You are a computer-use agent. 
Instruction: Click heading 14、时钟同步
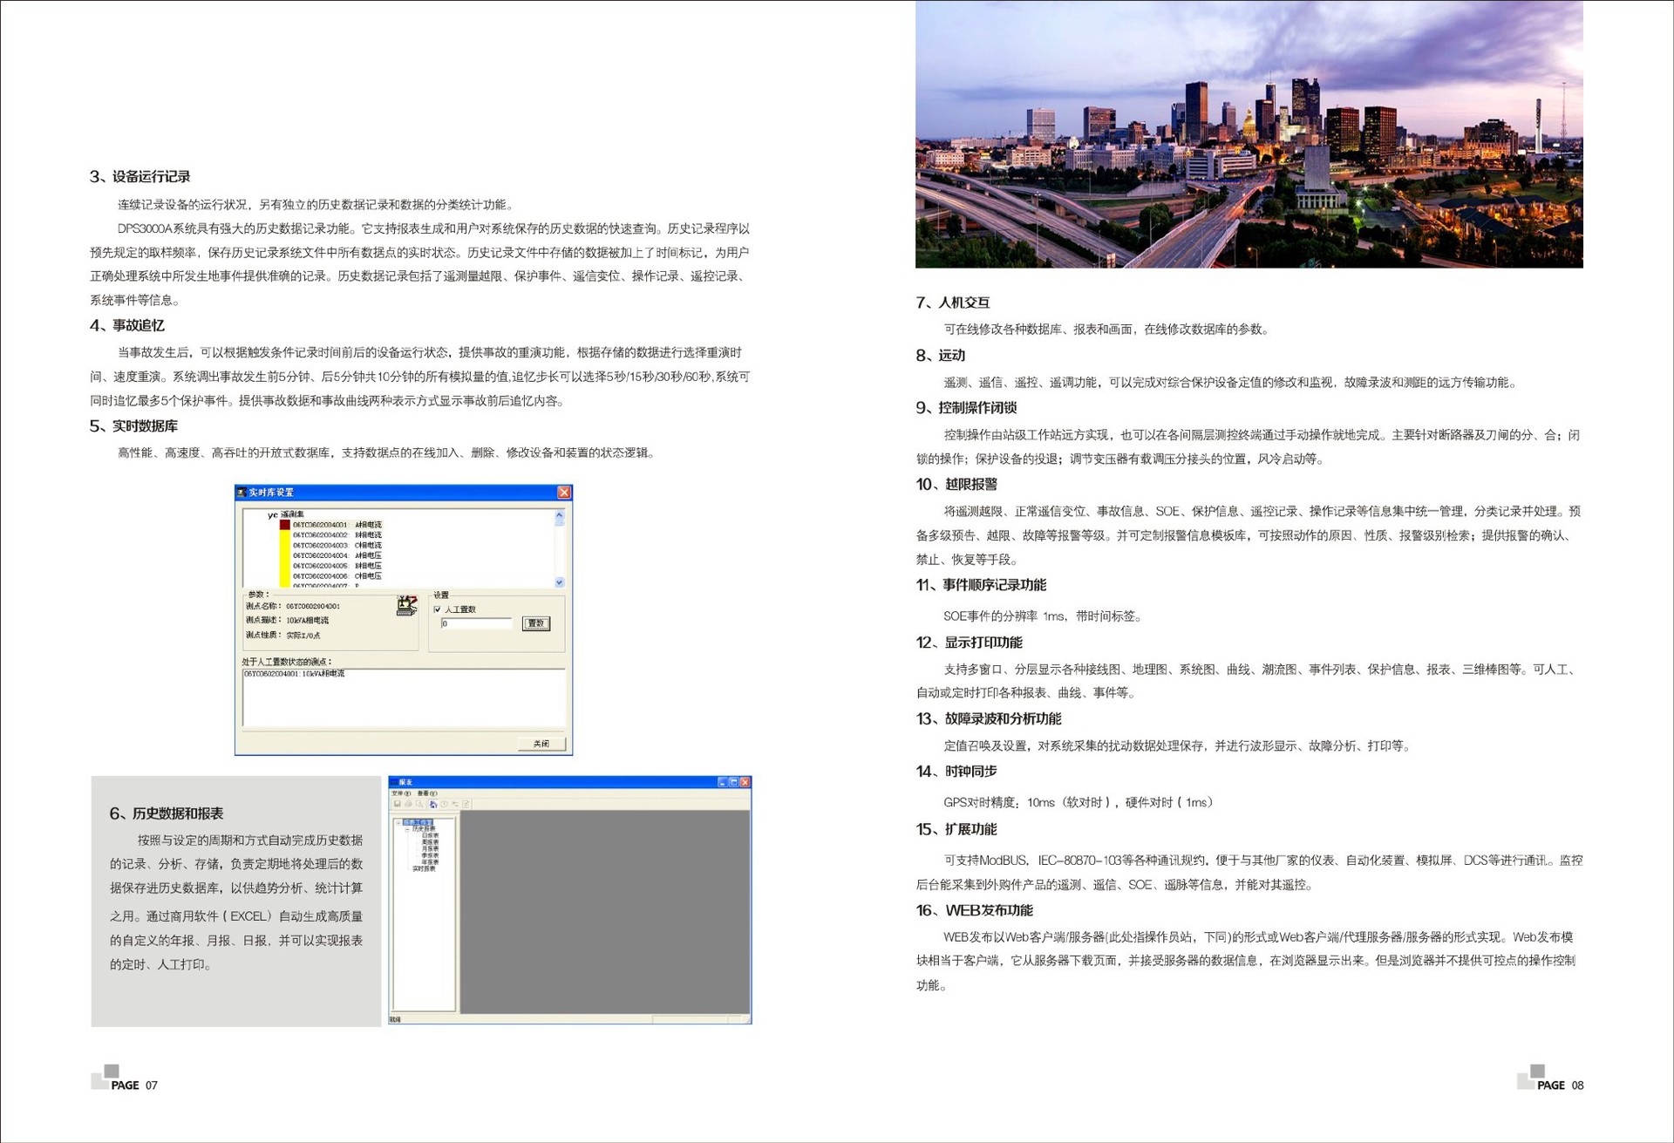pos(956,772)
